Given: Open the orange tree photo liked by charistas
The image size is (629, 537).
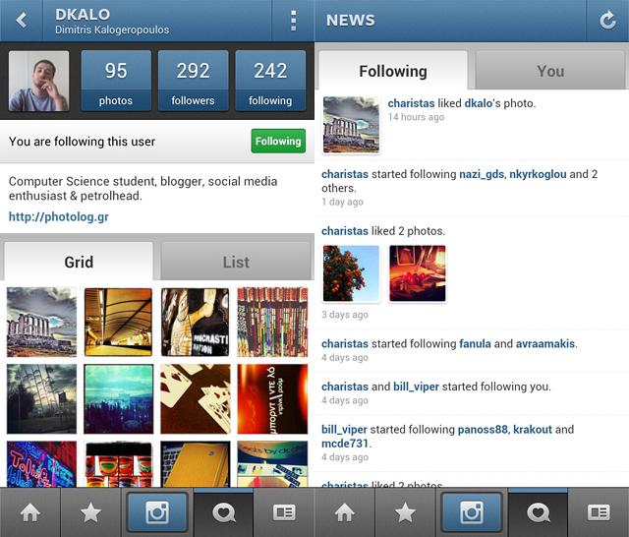Looking at the screenshot, I should [351, 273].
